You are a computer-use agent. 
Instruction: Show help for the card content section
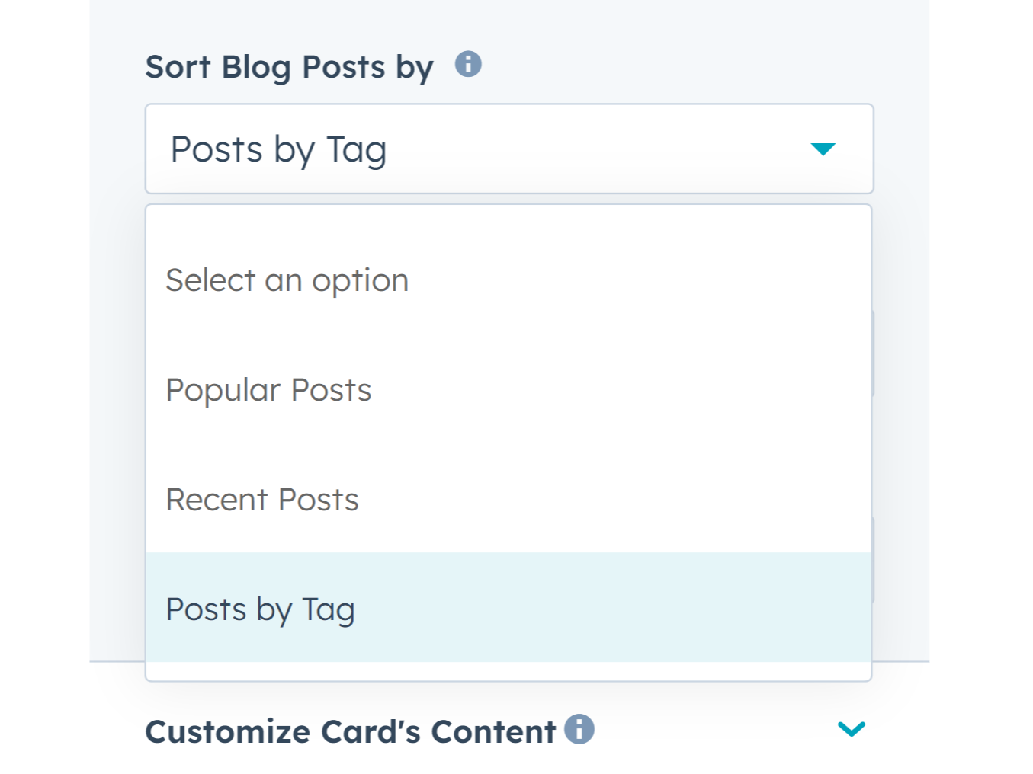pyautogui.click(x=579, y=729)
